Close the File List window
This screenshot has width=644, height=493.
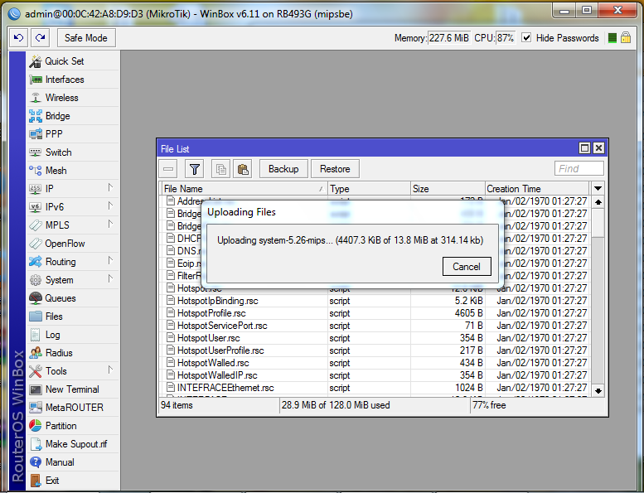598,147
